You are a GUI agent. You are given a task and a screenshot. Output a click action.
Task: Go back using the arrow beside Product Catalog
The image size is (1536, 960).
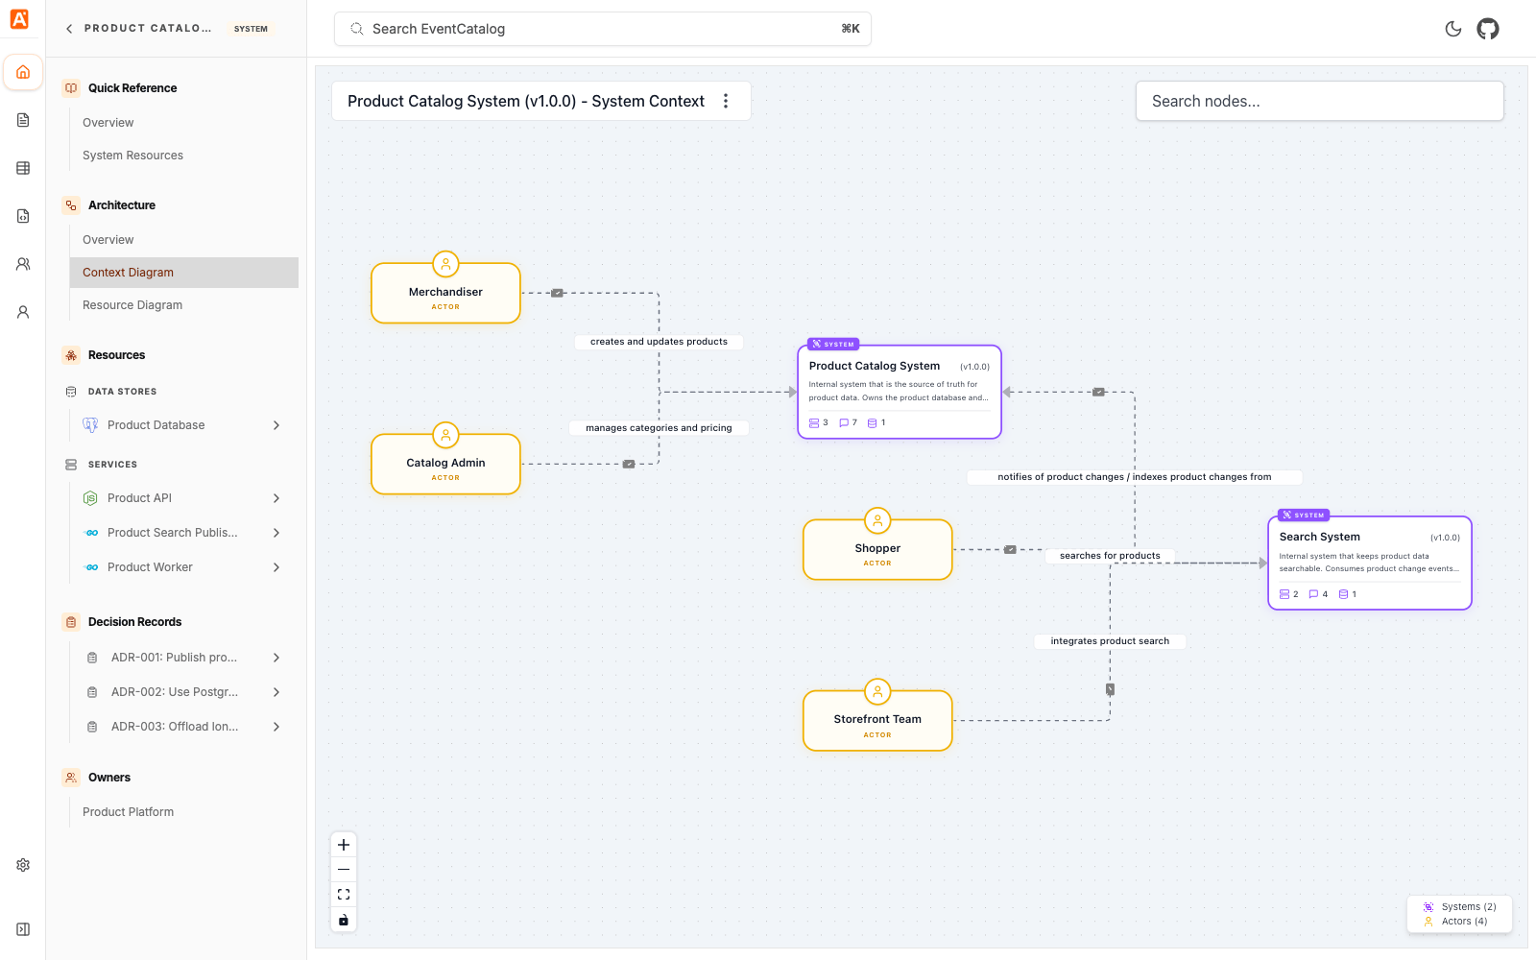click(x=69, y=29)
